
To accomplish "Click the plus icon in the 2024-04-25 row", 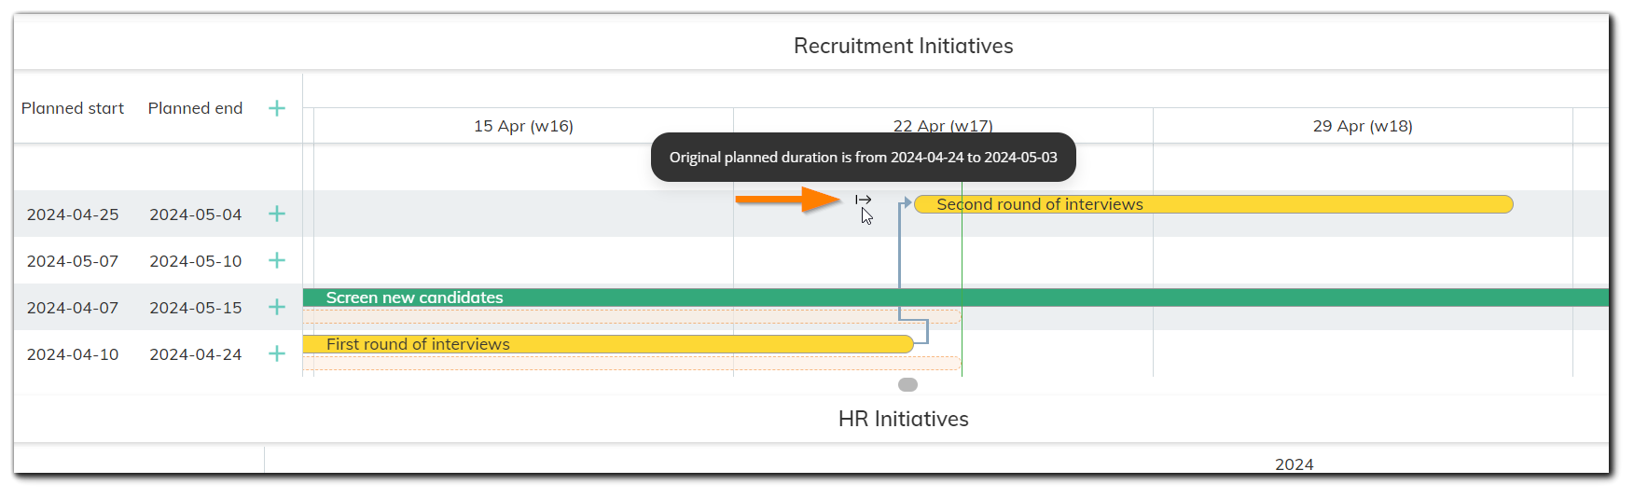I will point(277,214).
